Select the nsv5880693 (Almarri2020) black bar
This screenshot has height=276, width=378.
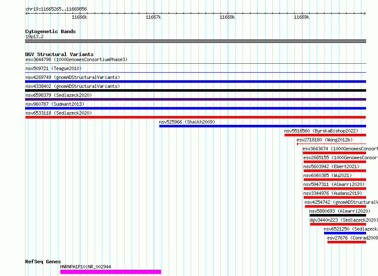338,215
